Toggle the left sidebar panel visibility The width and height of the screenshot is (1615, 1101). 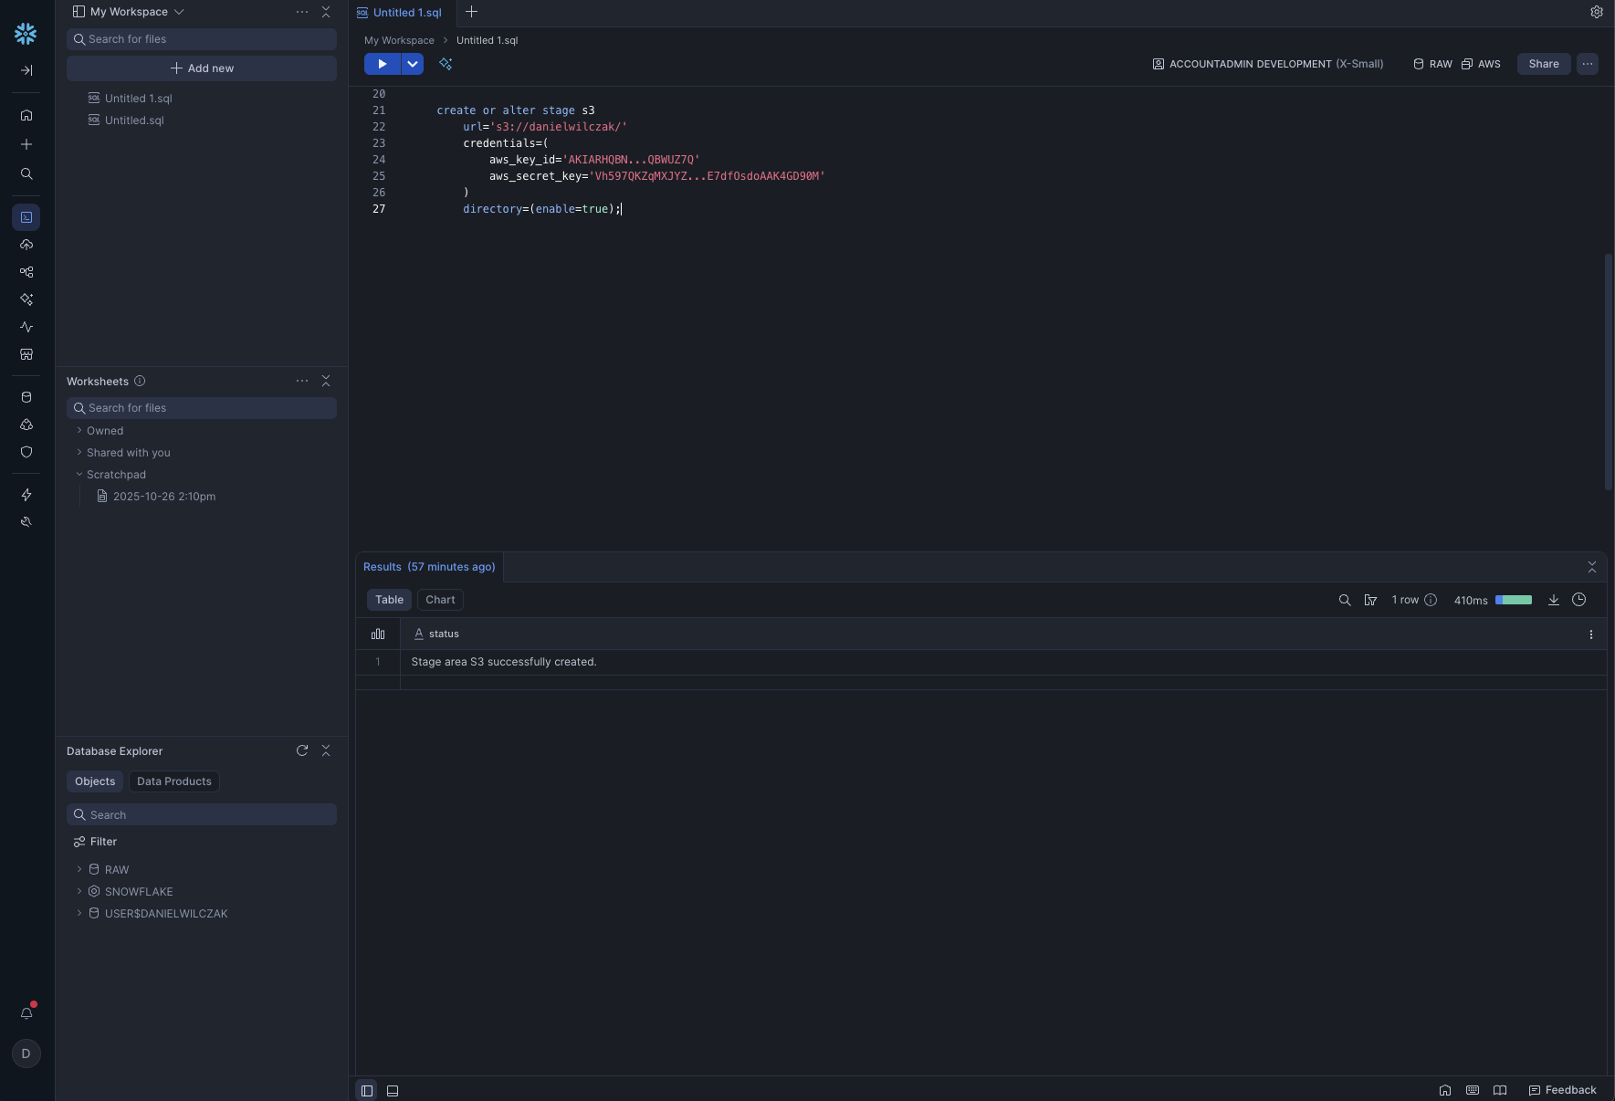367,1090
